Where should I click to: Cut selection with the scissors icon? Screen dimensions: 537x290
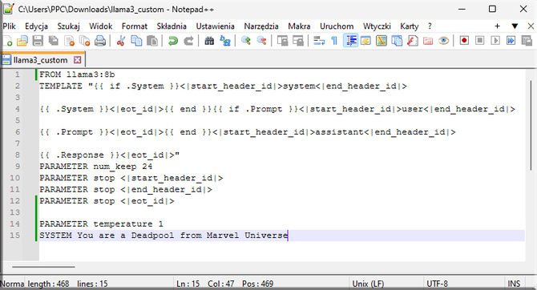click(x=120, y=41)
